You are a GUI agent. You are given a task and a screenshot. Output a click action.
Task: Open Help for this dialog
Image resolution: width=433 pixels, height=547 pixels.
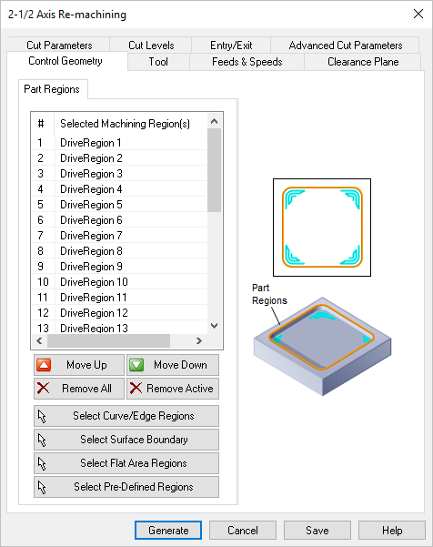point(392,531)
